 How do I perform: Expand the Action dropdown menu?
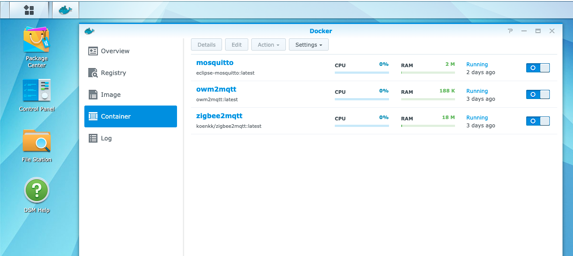[x=268, y=44]
